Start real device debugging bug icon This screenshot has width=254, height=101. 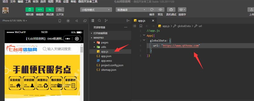[171, 10]
